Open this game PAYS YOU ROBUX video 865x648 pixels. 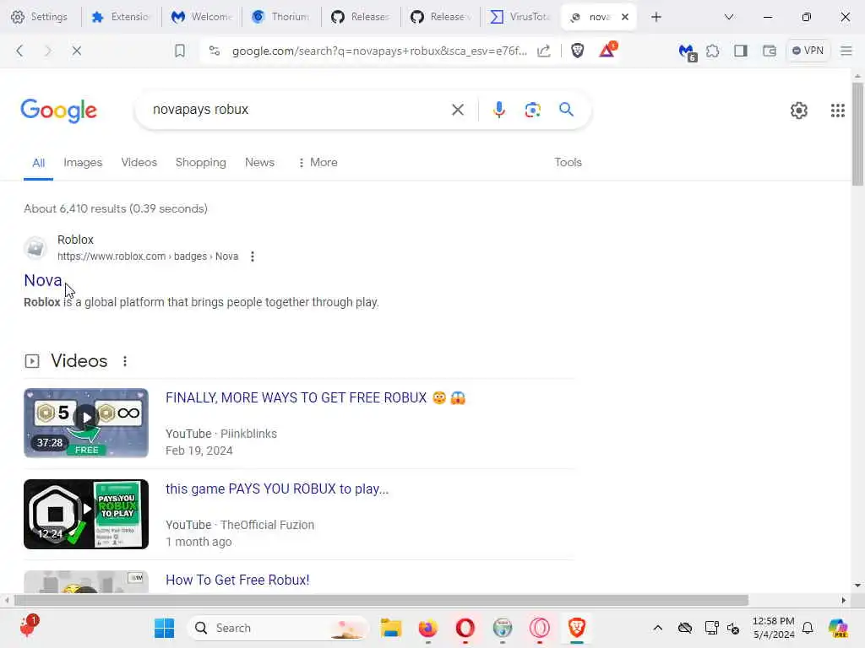click(277, 489)
